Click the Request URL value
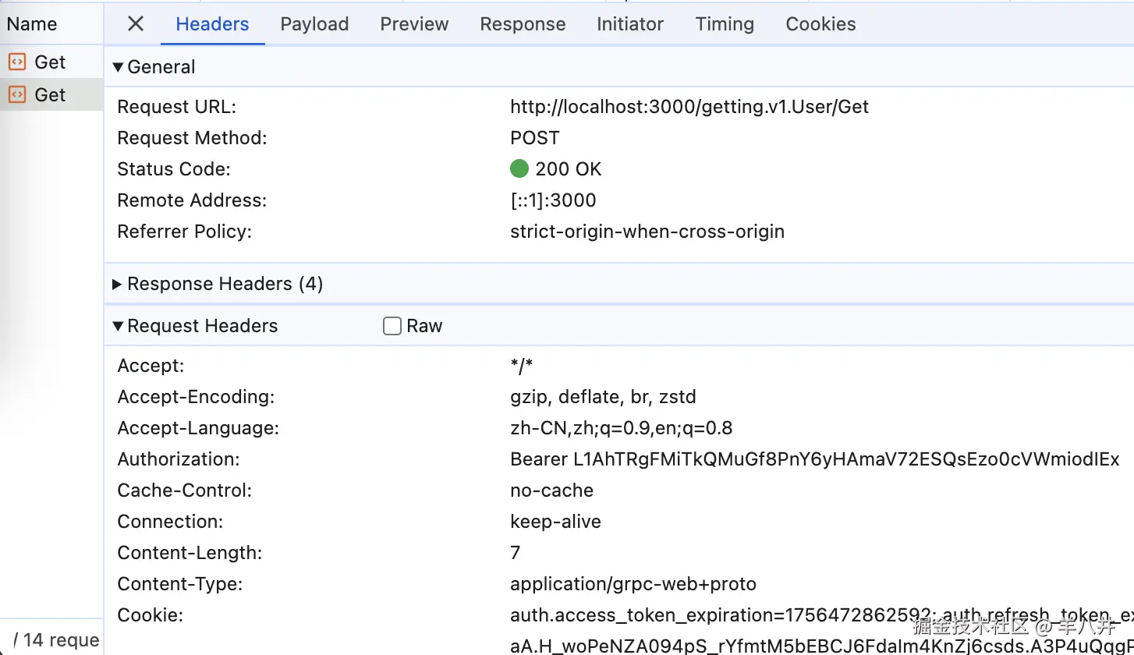Viewport: 1134px width, 655px height. pos(689,107)
